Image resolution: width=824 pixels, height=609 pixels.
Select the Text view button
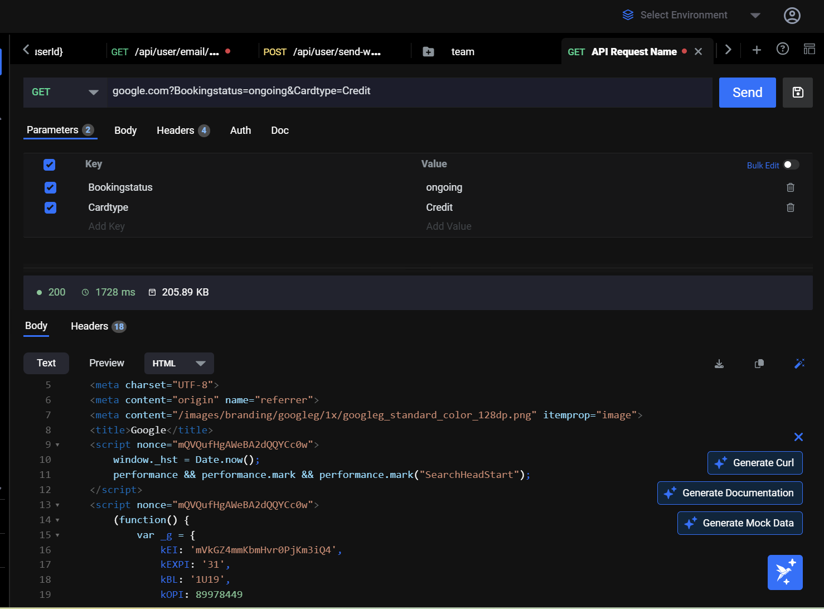click(46, 363)
